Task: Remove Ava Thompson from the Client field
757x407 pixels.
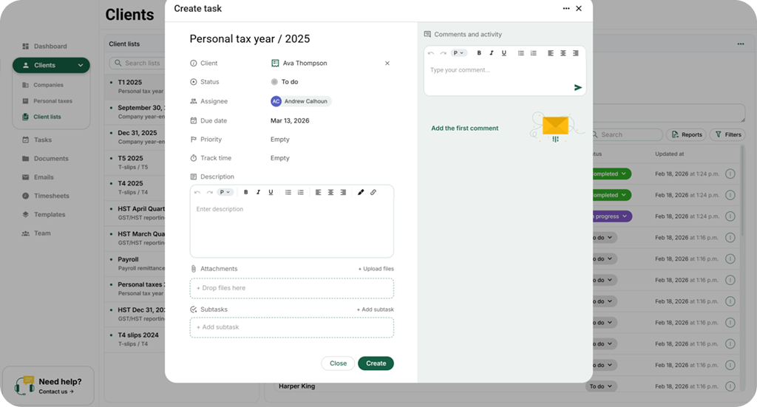Action: tap(387, 64)
